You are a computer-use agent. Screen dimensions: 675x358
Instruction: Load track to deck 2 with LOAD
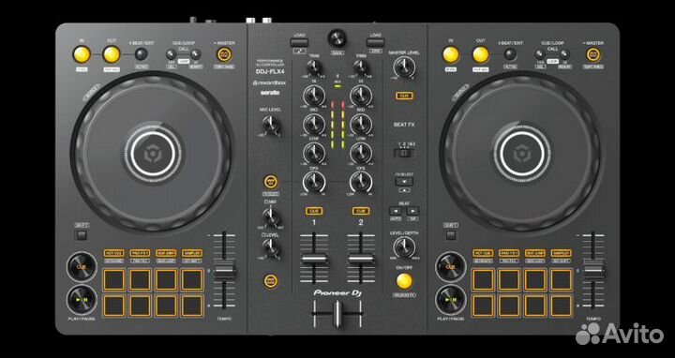[x=375, y=42]
